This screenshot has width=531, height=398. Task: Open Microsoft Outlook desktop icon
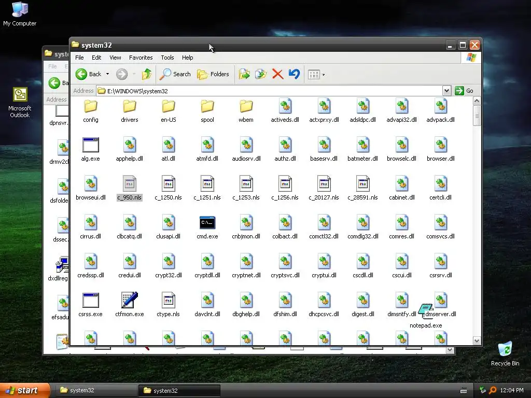(x=20, y=103)
